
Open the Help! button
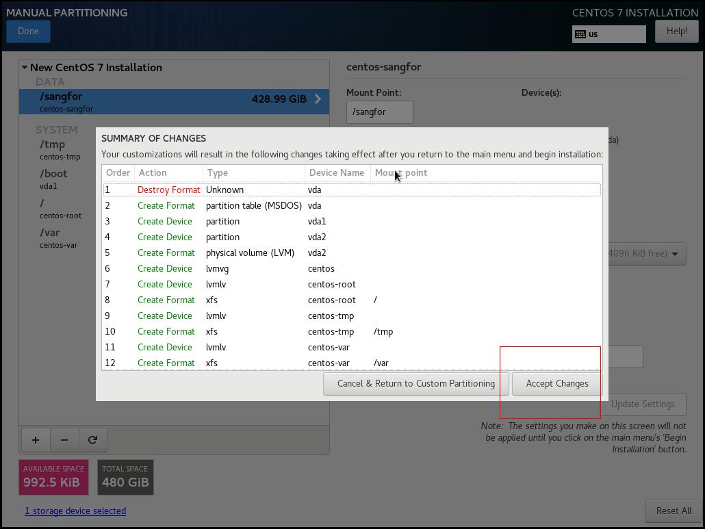tap(676, 31)
